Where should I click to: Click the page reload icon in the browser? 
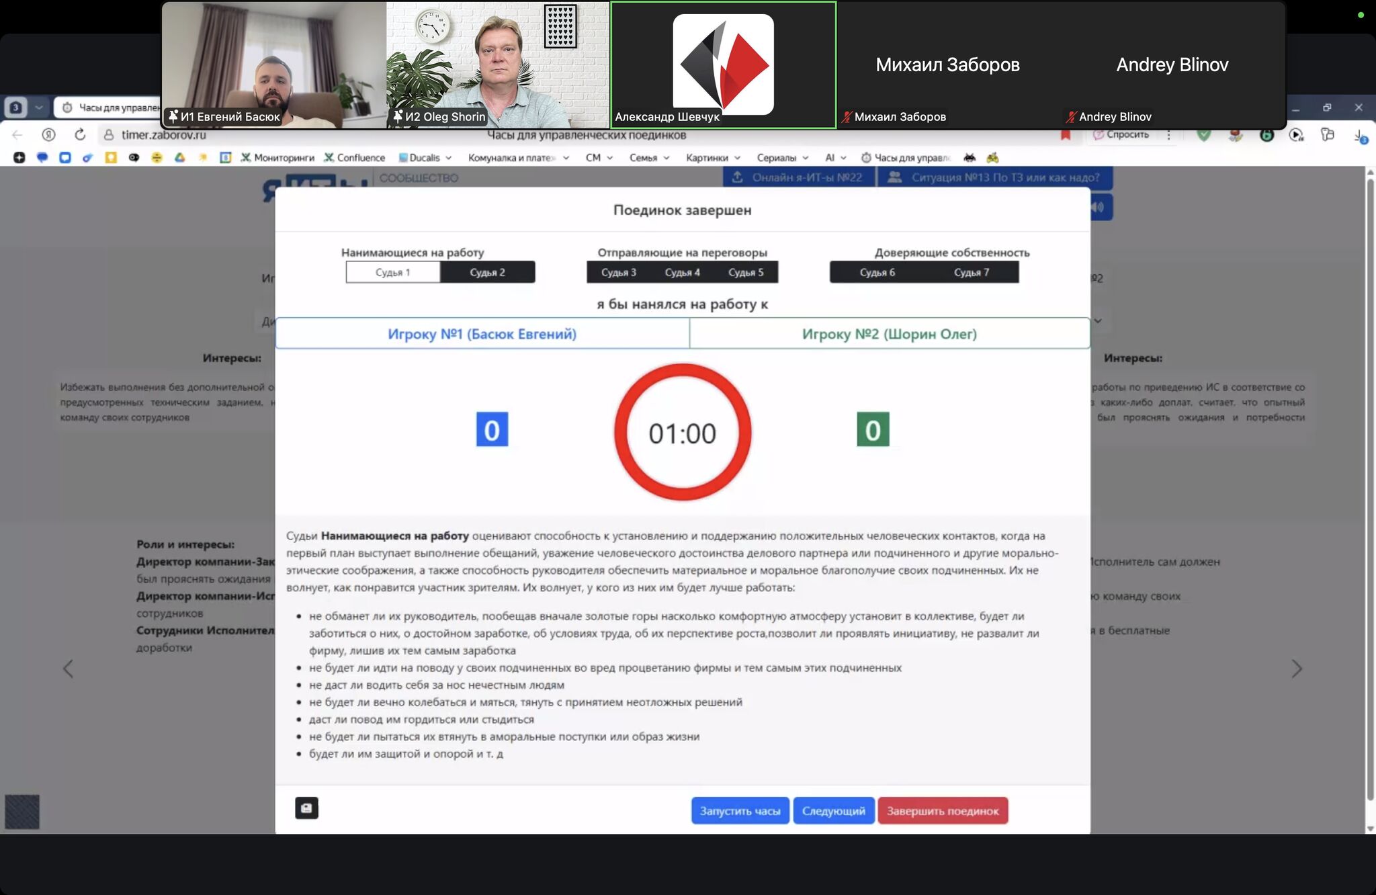tap(79, 135)
